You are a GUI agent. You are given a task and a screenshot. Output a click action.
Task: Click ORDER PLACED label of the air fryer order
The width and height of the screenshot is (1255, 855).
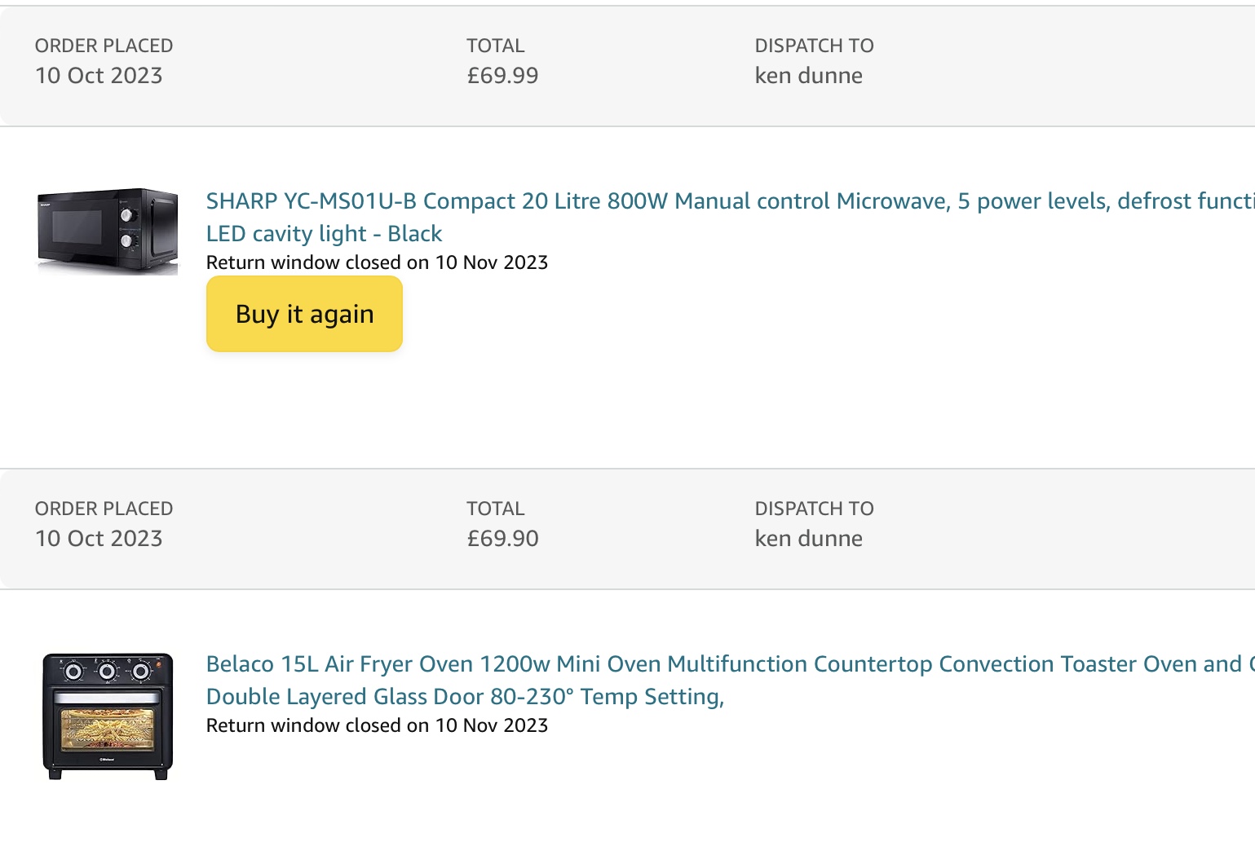[x=104, y=509]
